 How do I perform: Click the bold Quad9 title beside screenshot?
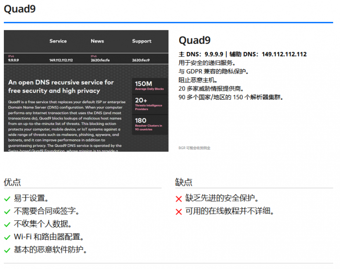click(194, 40)
